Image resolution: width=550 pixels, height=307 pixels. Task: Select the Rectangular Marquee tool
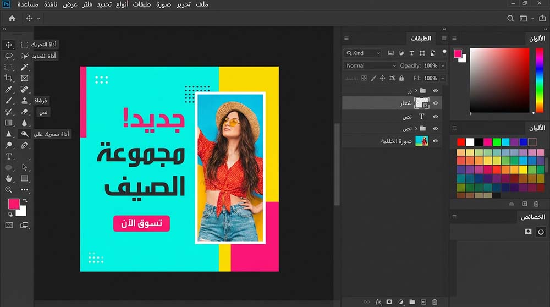point(24,45)
